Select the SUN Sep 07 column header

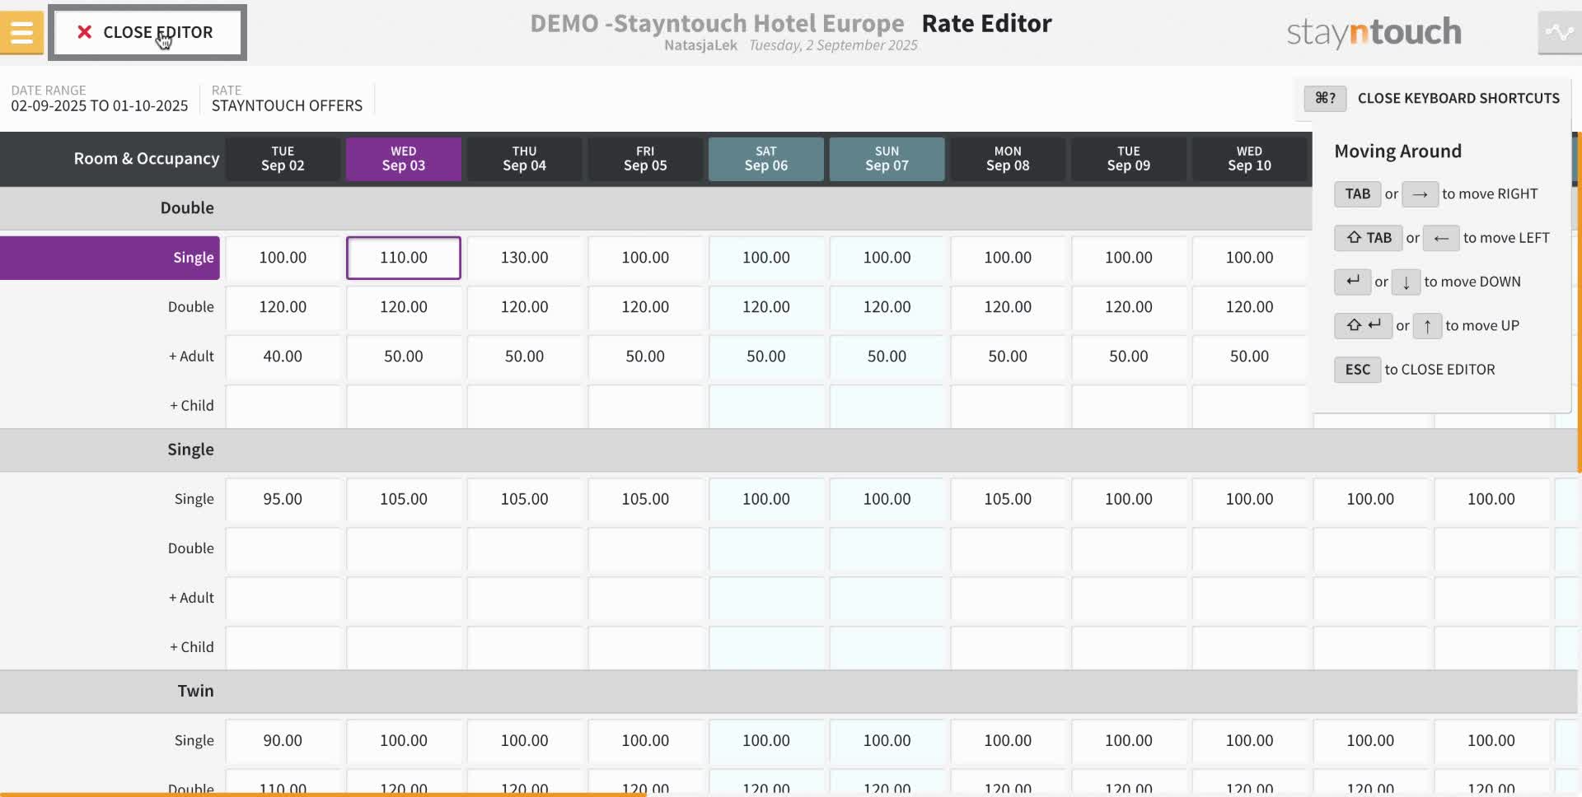coord(887,158)
